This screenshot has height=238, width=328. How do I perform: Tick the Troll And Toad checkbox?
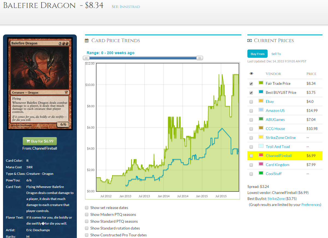click(x=251, y=147)
